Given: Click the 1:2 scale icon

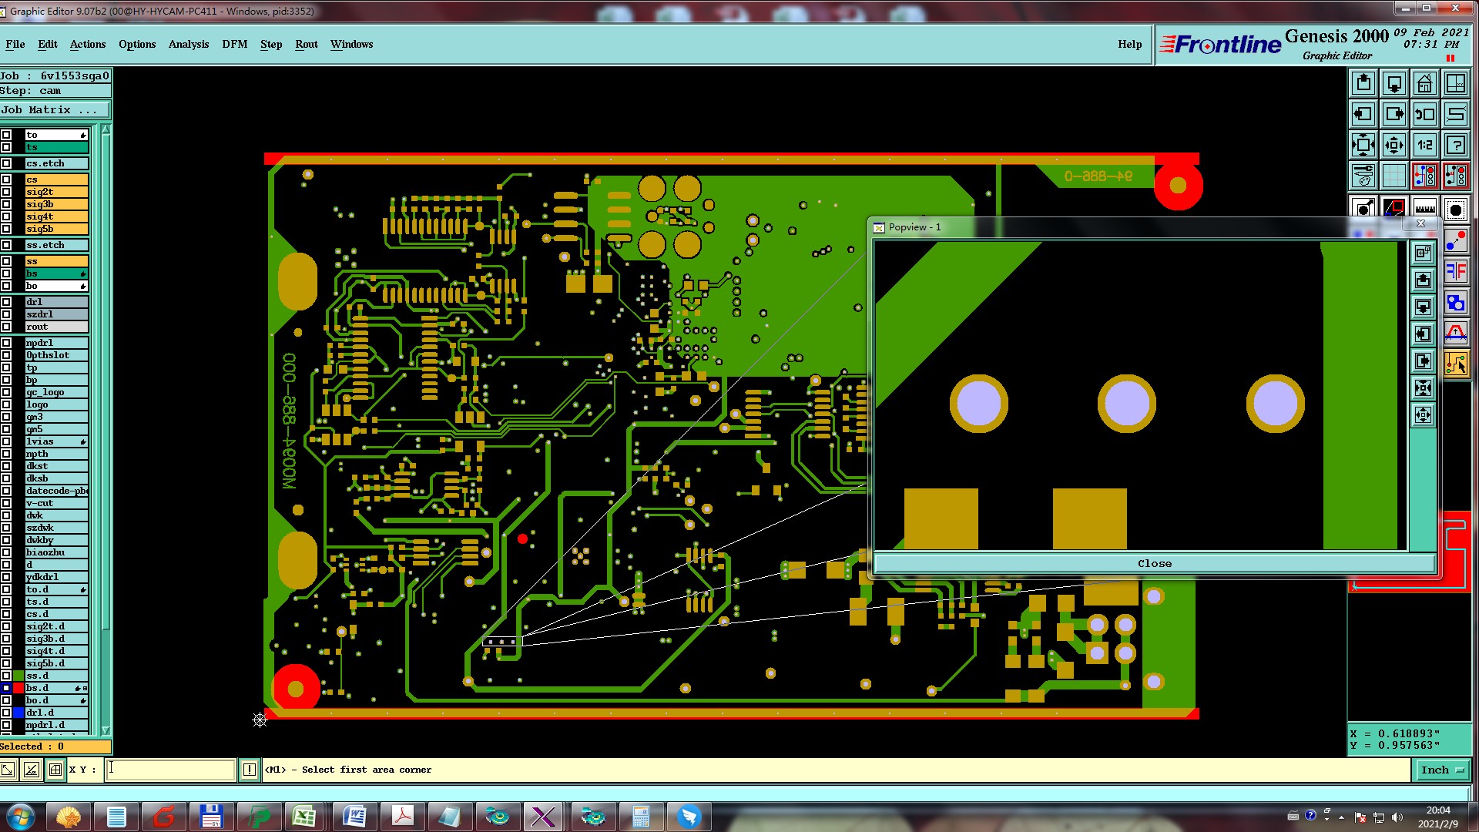Looking at the screenshot, I should click(1424, 145).
